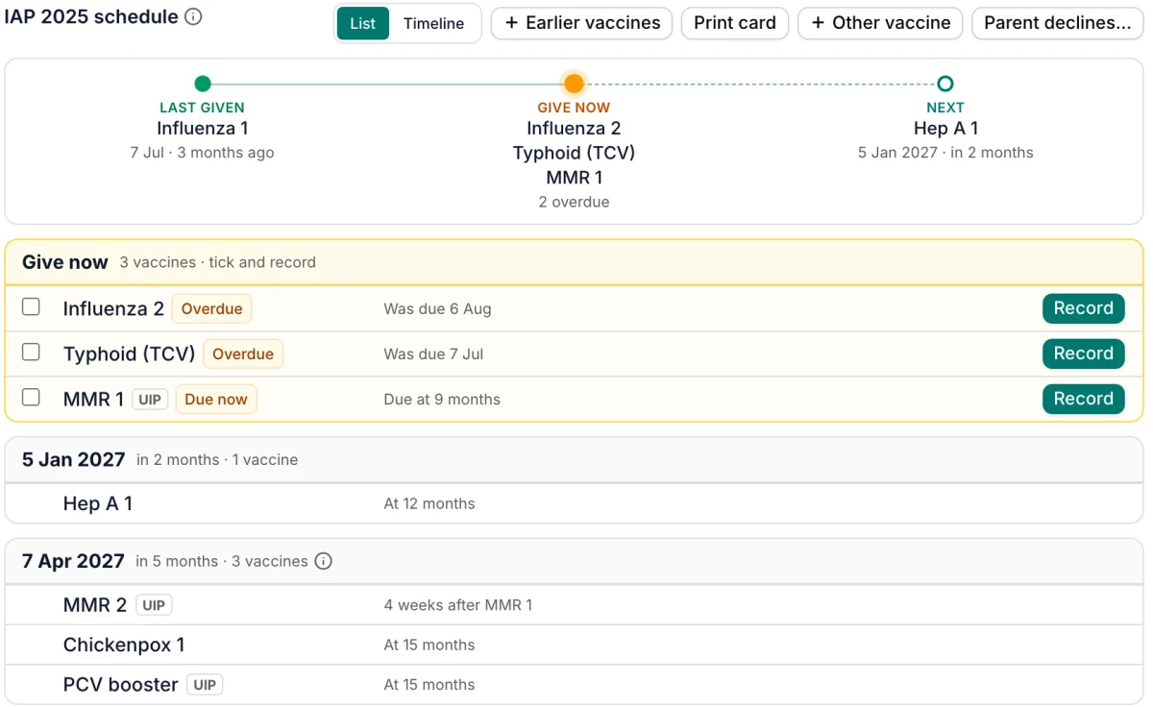The image size is (1153, 707).
Task: Click the Earlier vaccines button
Action: pyautogui.click(x=582, y=23)
